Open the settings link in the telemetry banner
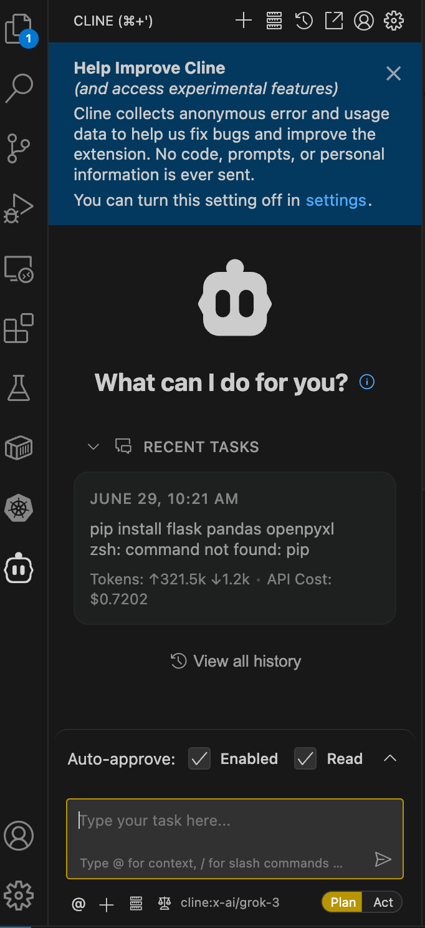The image size is (425, 928). 336,200
